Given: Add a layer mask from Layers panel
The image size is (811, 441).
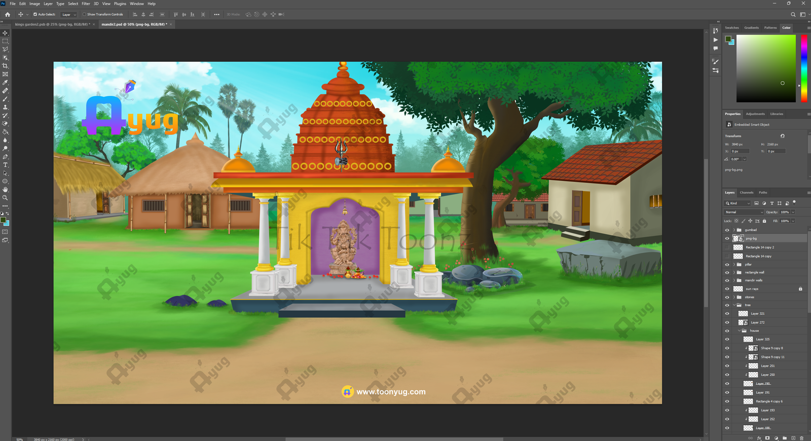Looking at the screenshot, I should click(x=767, y=438).
